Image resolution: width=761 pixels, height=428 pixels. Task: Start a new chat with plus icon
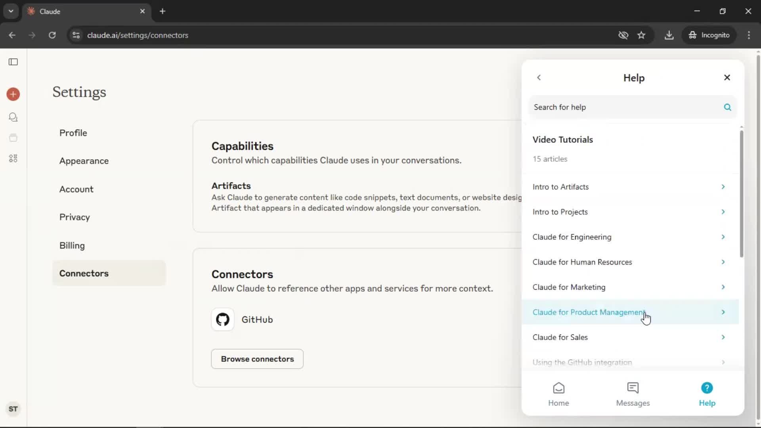pyautogui.click(x=13, y=94)
